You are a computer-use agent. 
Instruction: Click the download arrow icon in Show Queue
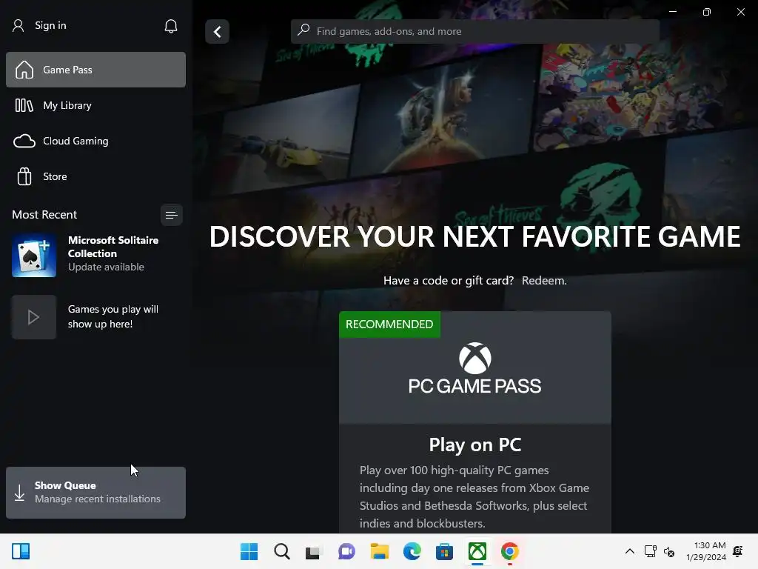point(19,493)
